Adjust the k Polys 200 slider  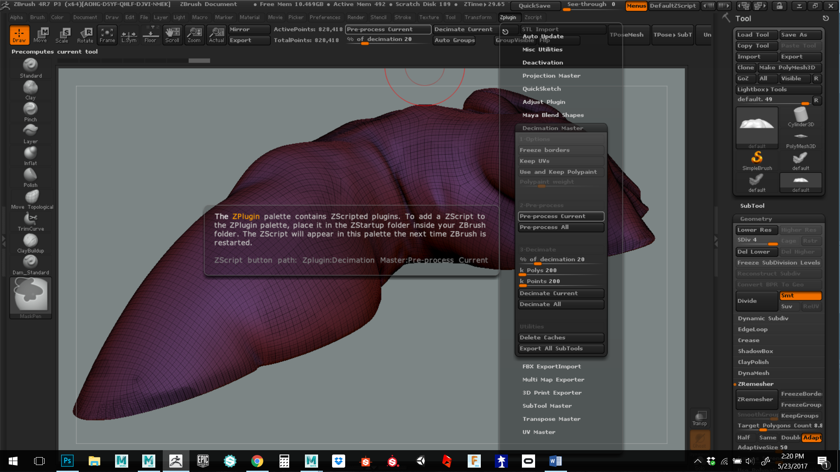tap(561, 271)
